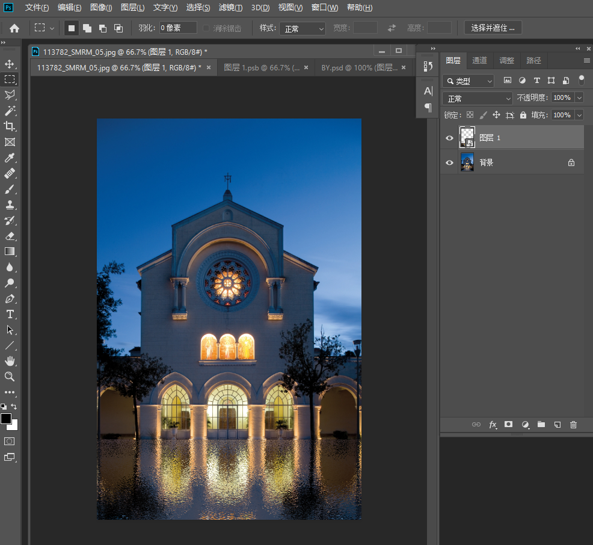Toggle the layer filter switch
The image size is (593, 545).
pyautogui.click(x=581, y=80)
